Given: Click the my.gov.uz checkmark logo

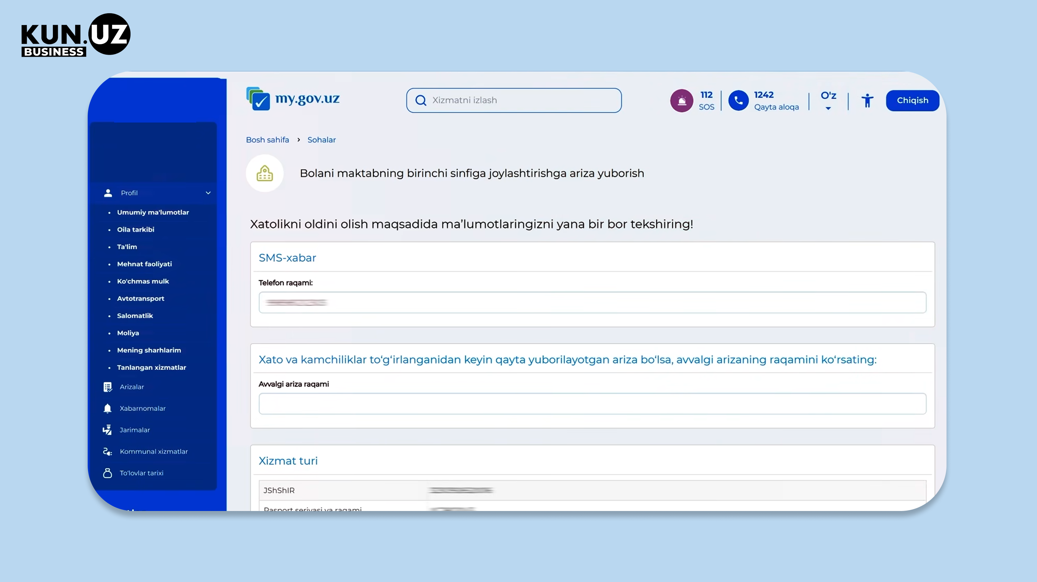Looking at the screenshot, I should coord(258,99).
